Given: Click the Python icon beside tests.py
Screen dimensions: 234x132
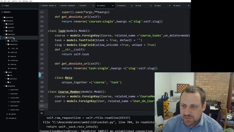Looking at the screenshot, I should pos(9,65).
